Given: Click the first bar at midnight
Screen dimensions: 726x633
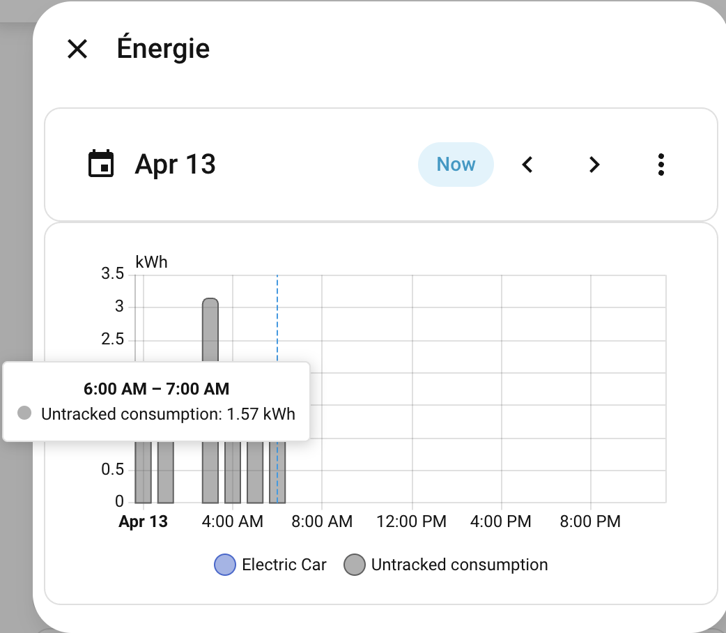Looking at the screenshot, I should tap(143, 474).
